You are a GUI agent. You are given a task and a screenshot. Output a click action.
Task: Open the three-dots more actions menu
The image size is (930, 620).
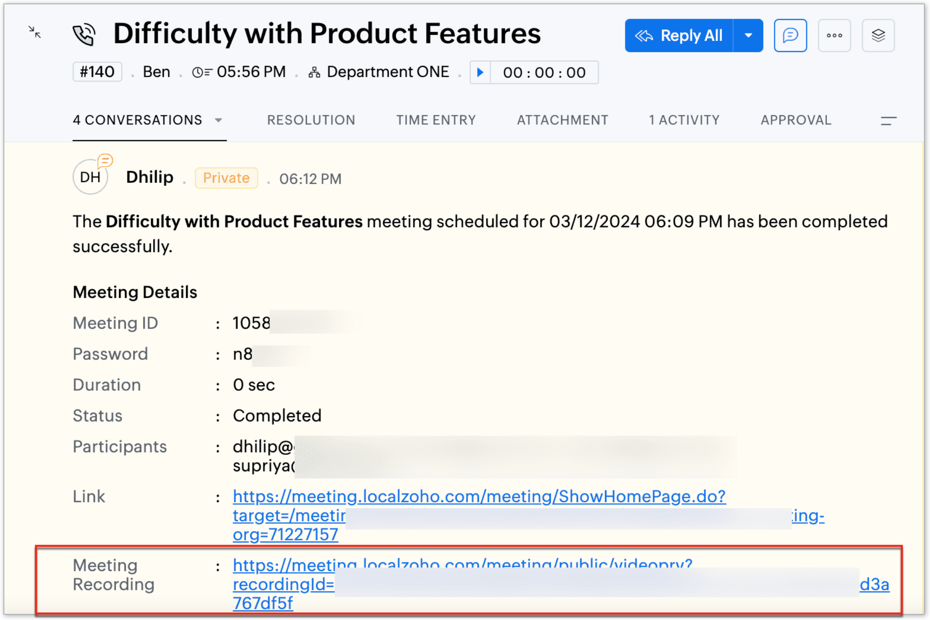[834, 36]
